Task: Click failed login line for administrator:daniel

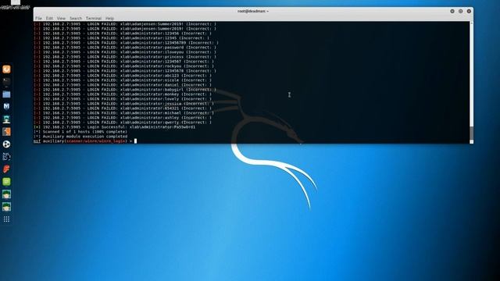Action: (x=123, y=85)
